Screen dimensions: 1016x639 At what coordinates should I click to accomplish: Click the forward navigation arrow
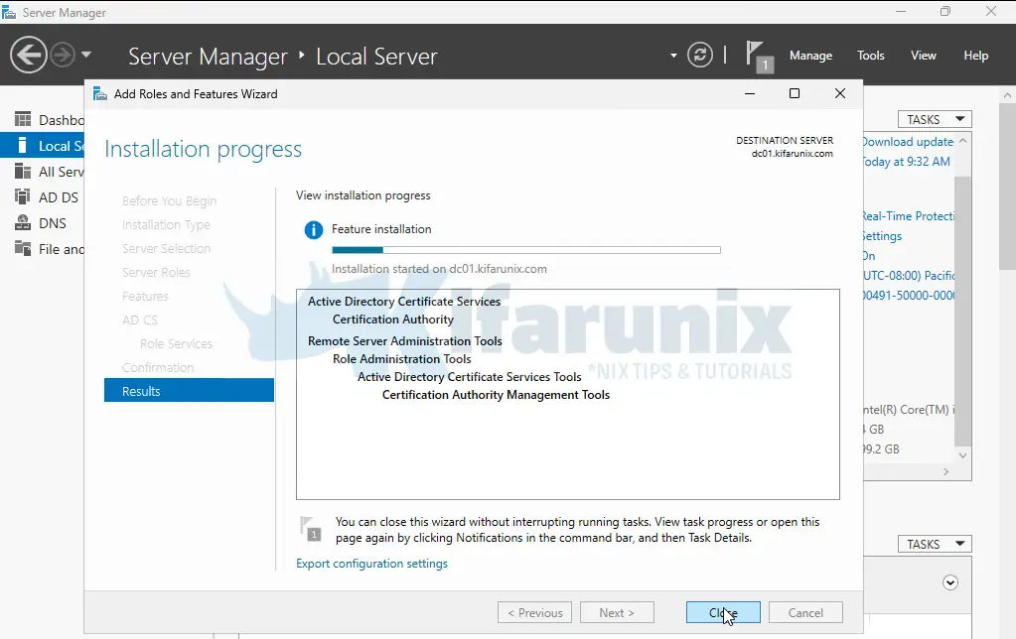pyautogui.click(x=63, y=55)
